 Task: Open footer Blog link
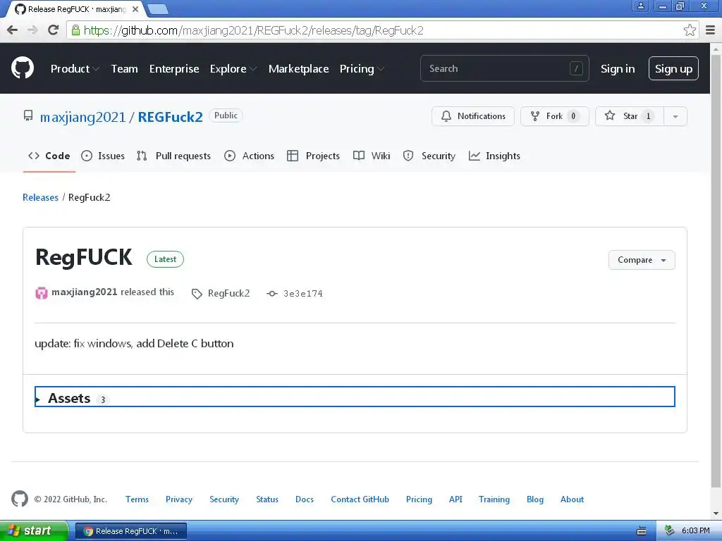[x=535, y=499]
